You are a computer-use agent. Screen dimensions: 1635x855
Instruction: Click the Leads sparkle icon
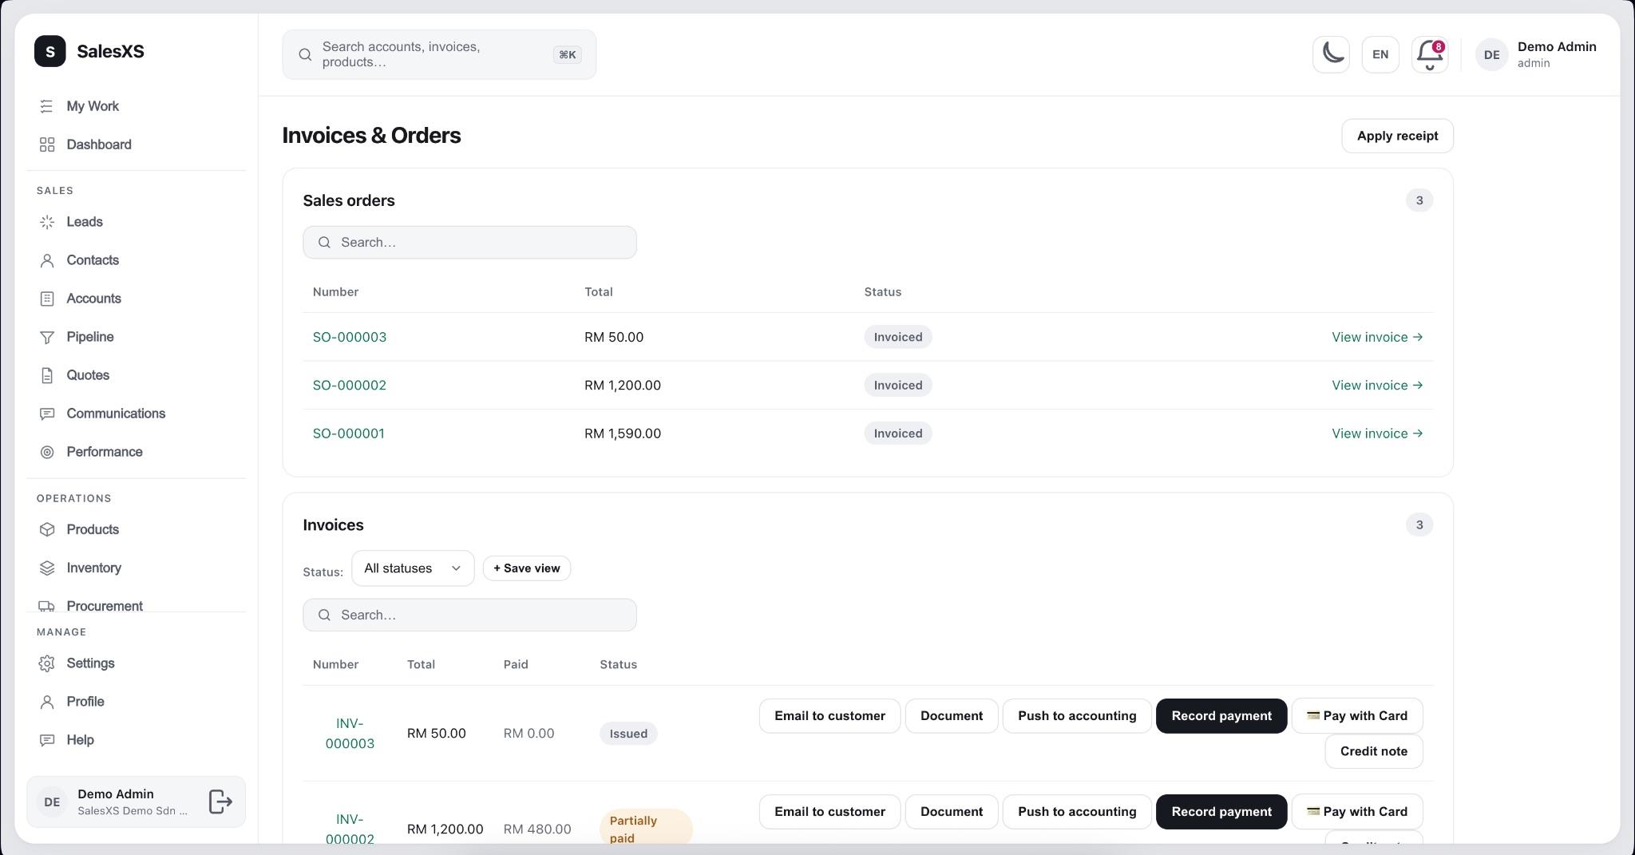coord(47,222)
